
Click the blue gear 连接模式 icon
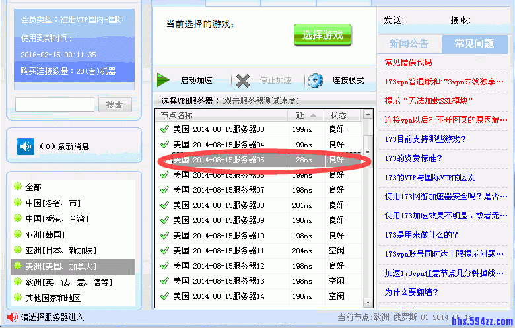[x=316, y=81]
